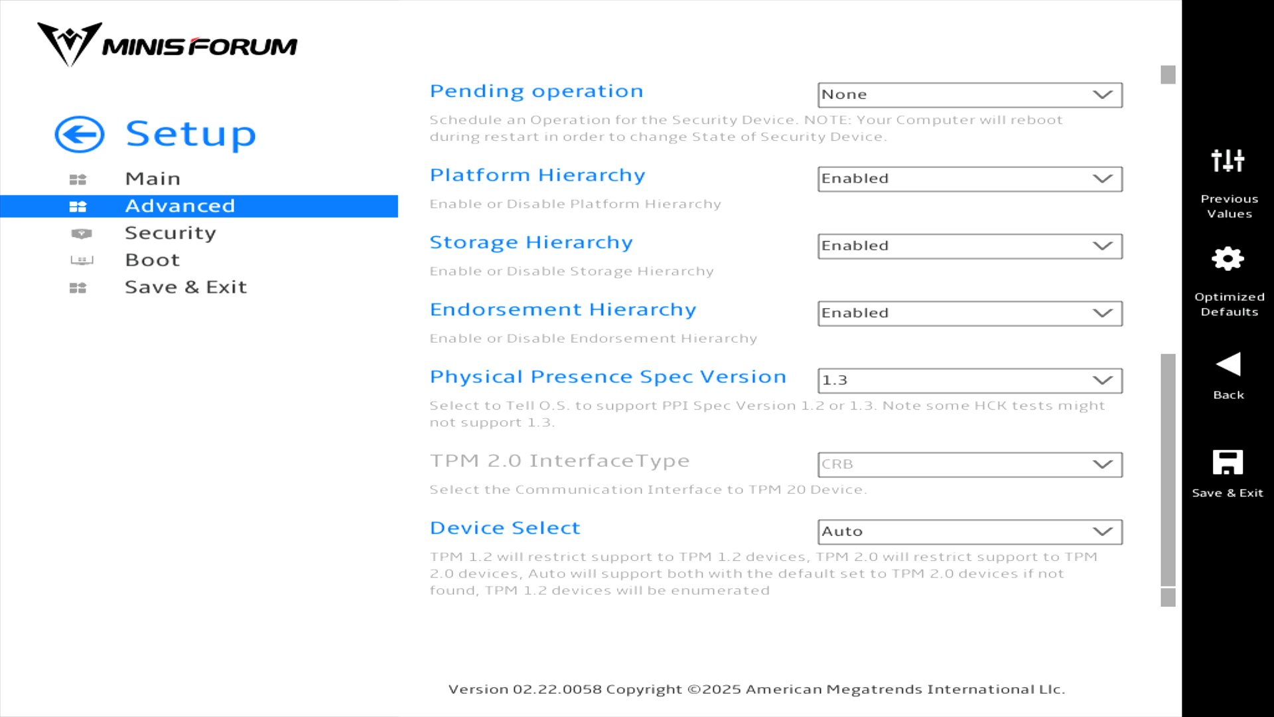
Task: Open the Save & Exit sidebar menu
Action: (185, 287)
